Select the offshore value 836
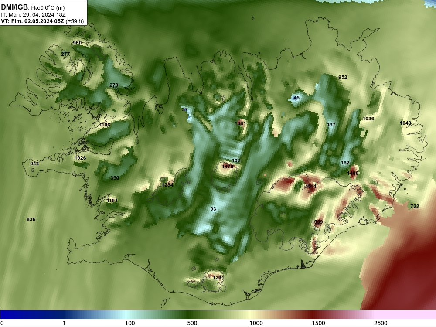This screenshot has width=436, height=327. click(x=31, y=219)
